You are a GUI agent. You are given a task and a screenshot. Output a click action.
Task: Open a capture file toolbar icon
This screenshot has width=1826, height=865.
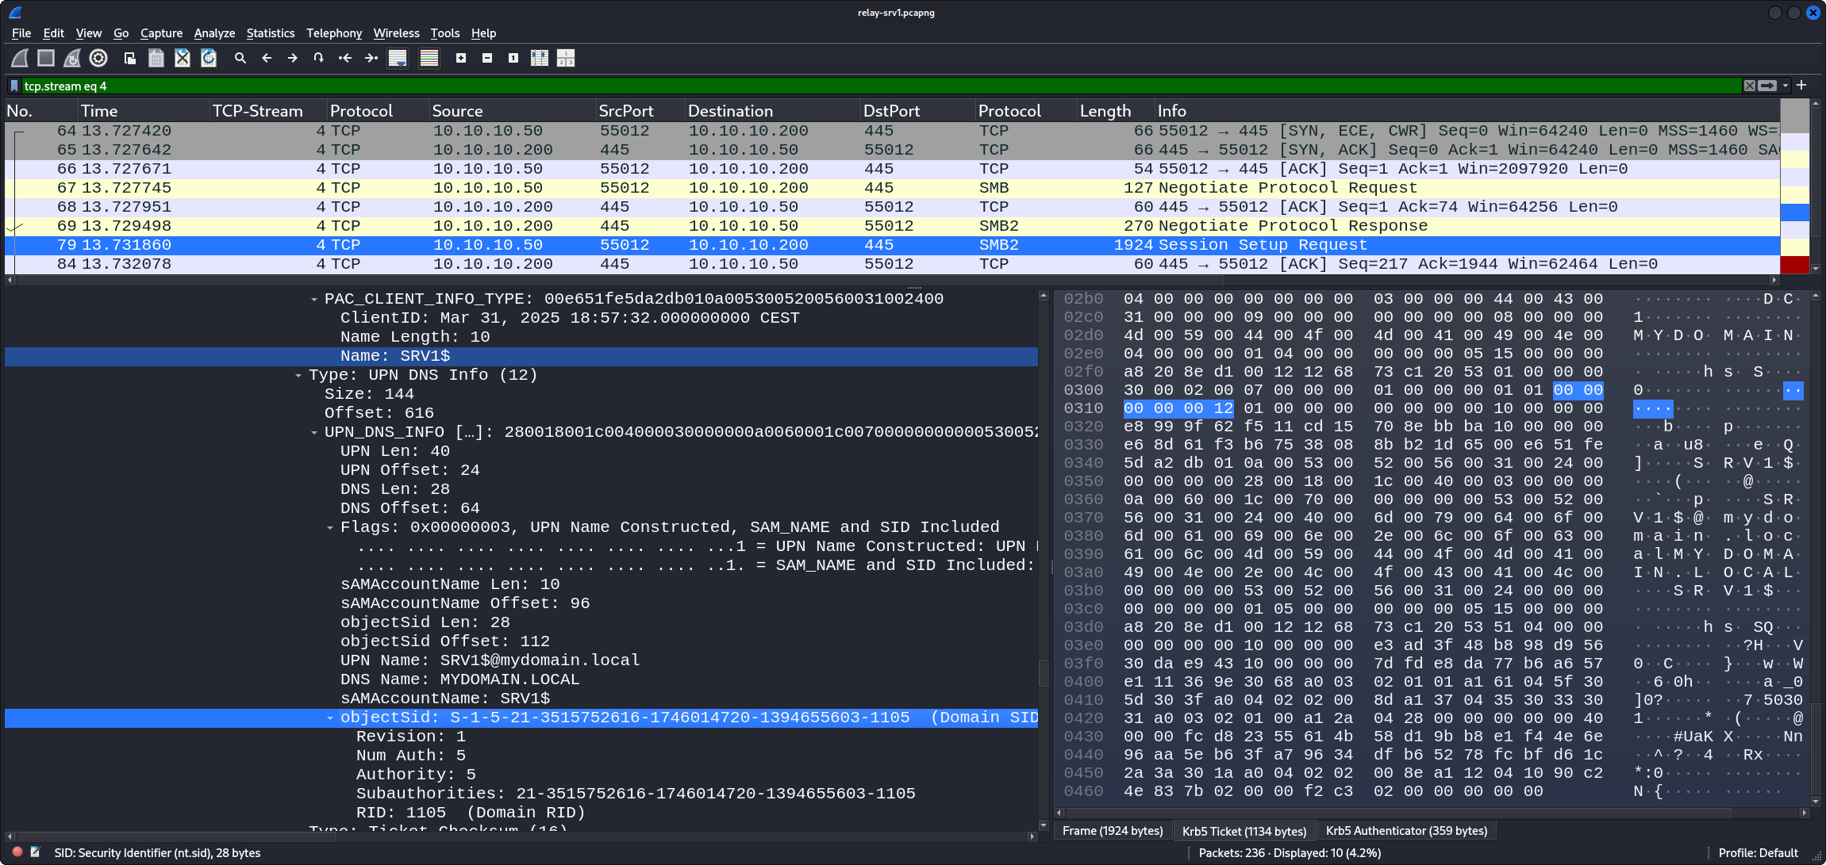[130, 58]
